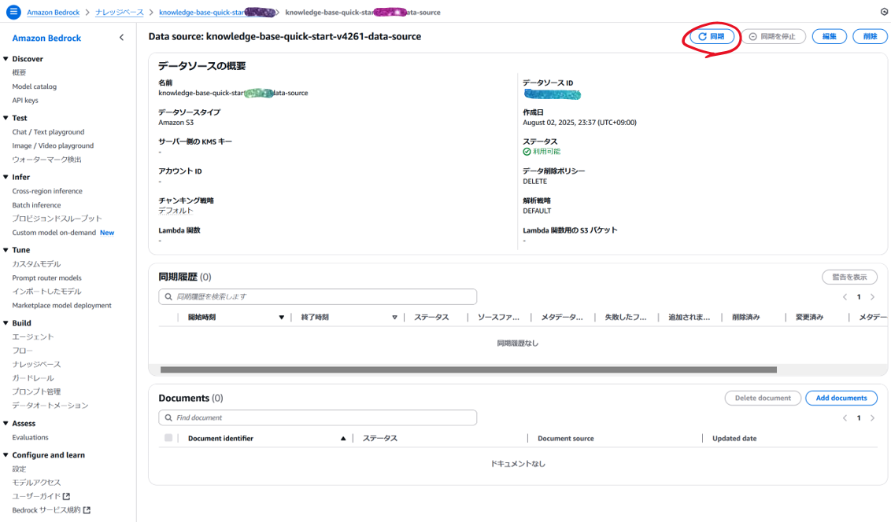Click sync history horizontal scrollbar
The width and height of the screenshot is (891, 522).
468,369
